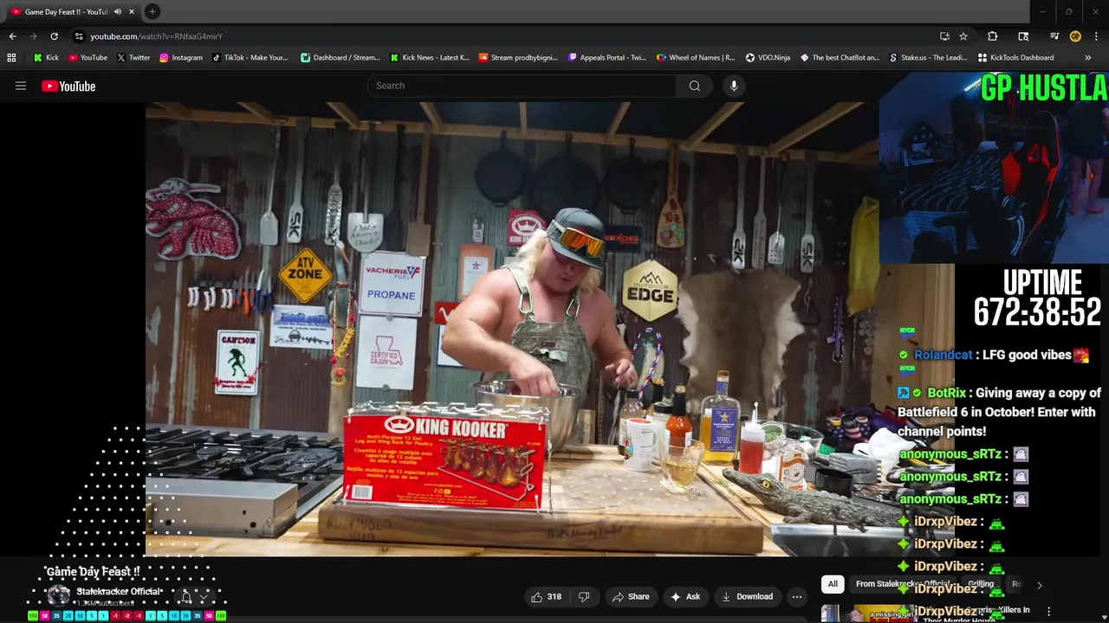The image size is (1109, 623).
Task: Open the Appeals Portal Twitch bookmark
Action: click(607, 58)
